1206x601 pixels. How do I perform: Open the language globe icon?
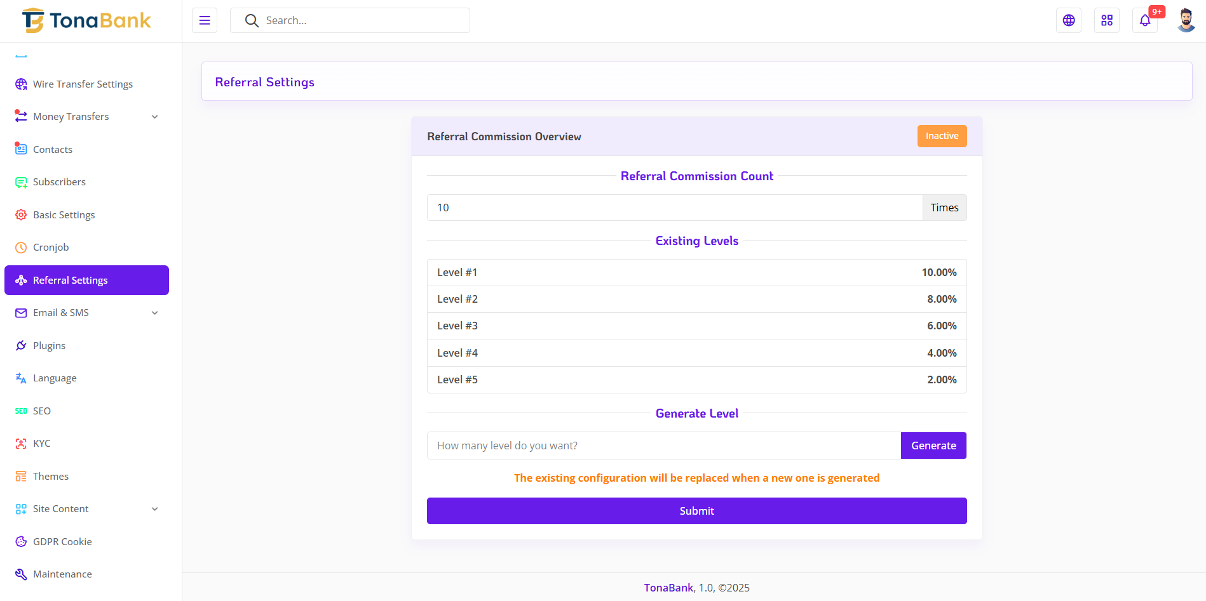coord(1069,20)
